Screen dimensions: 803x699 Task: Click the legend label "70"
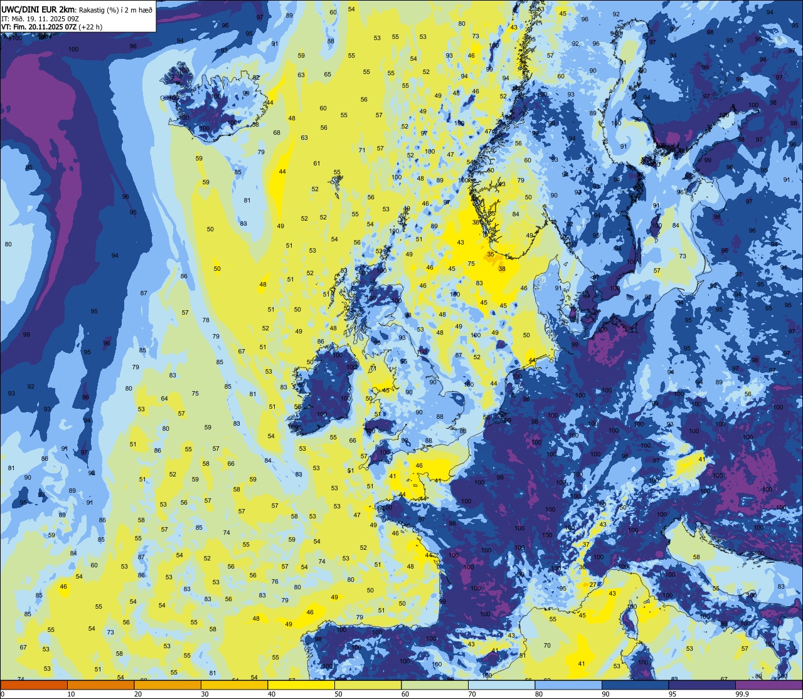click(x=472, y=694)
